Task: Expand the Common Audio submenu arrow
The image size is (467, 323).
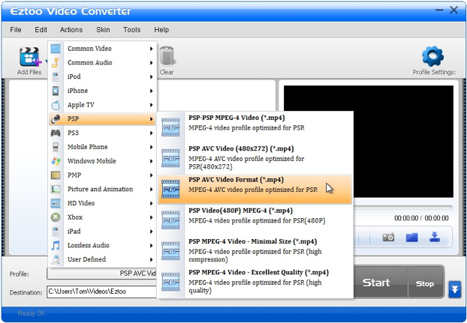Action: 152,63
